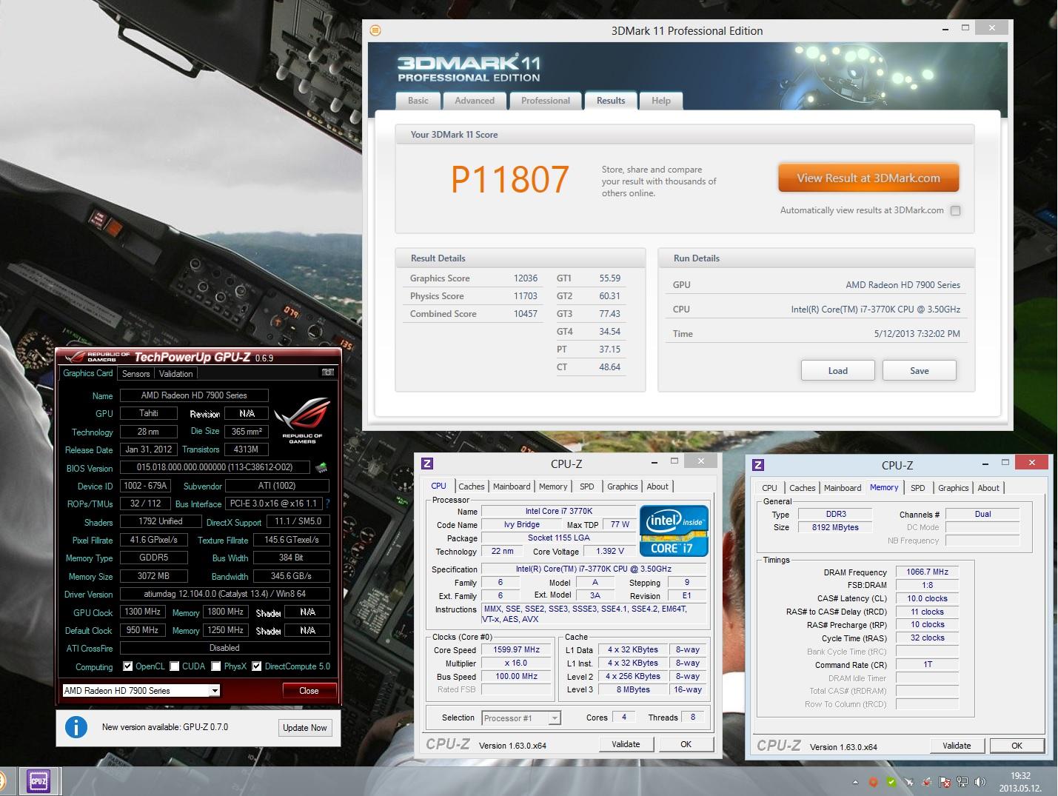Click OK in CPU-Z Memory window
The height and width of the screenshot is (796, 1058).
[x=1017, y=746]
